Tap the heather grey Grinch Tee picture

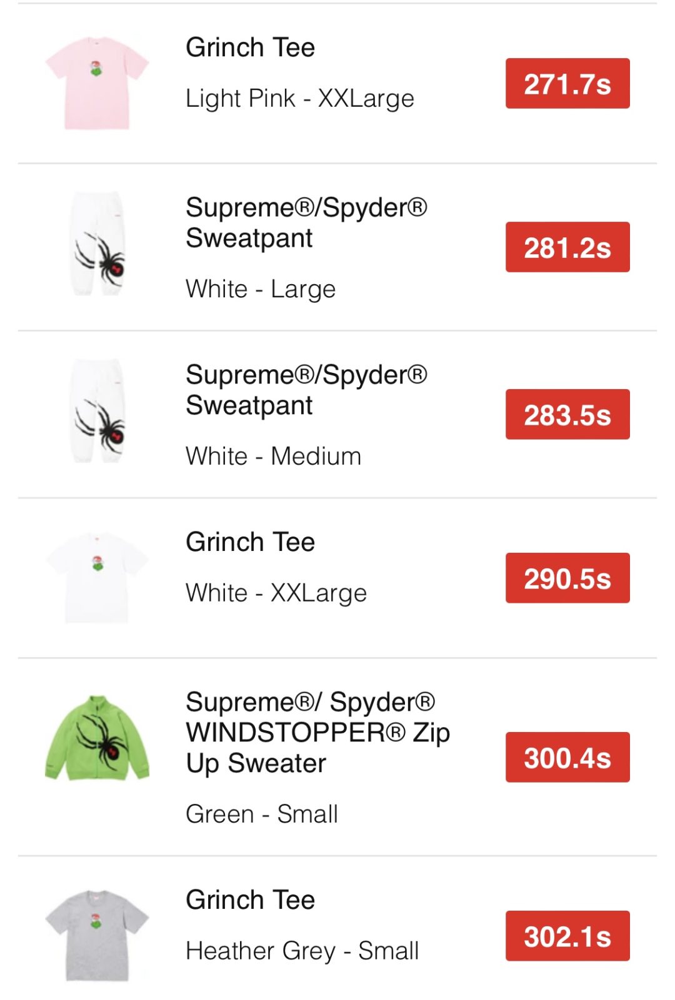[x=97, y=935]
